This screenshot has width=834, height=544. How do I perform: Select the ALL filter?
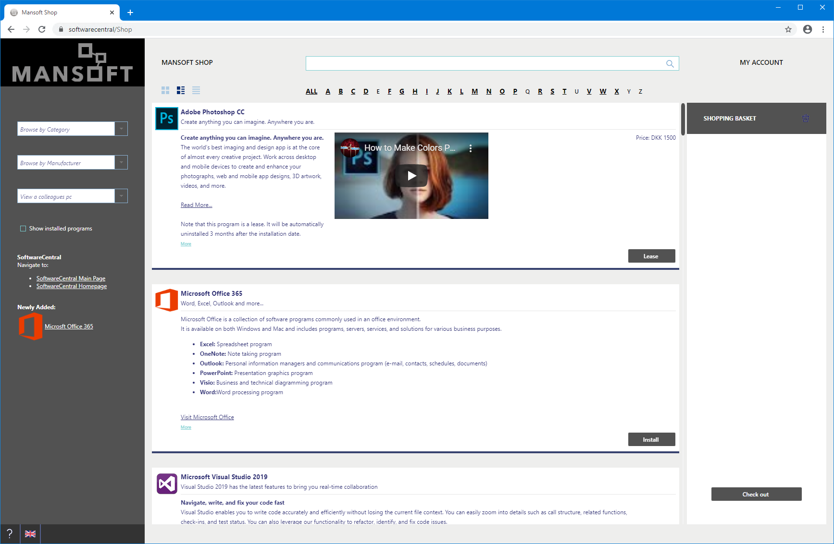[311, 91]
